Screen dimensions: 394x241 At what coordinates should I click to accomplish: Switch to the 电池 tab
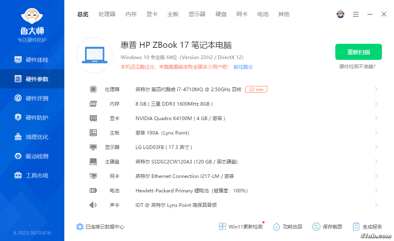(263, 14)
